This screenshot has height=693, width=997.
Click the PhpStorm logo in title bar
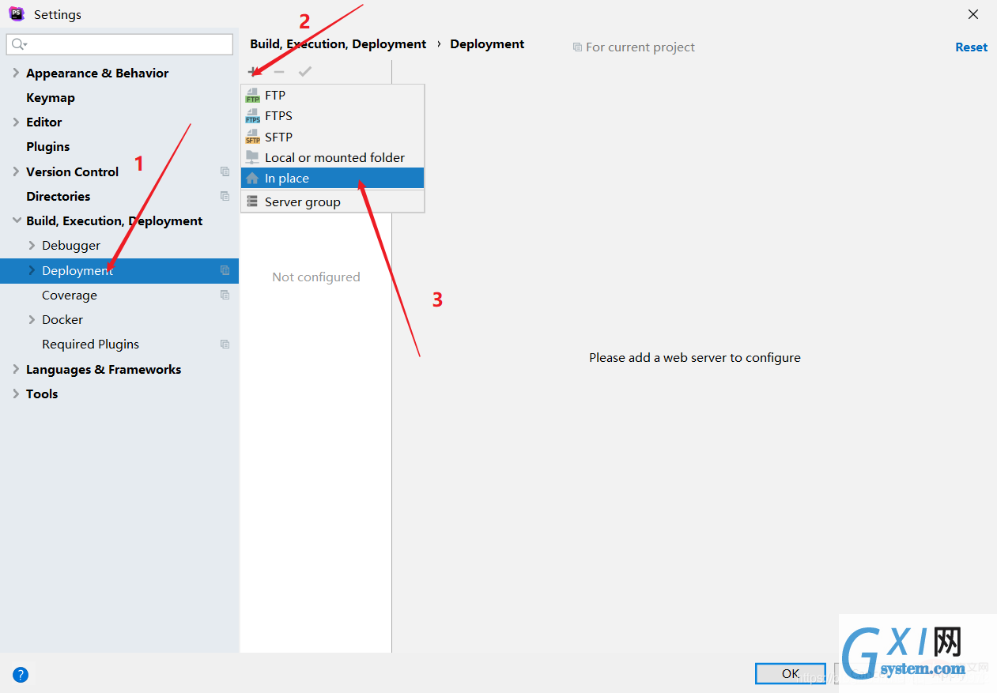(17, 13)
